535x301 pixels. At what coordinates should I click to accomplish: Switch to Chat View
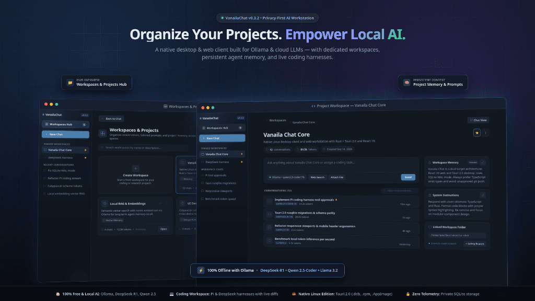[478, 120]
